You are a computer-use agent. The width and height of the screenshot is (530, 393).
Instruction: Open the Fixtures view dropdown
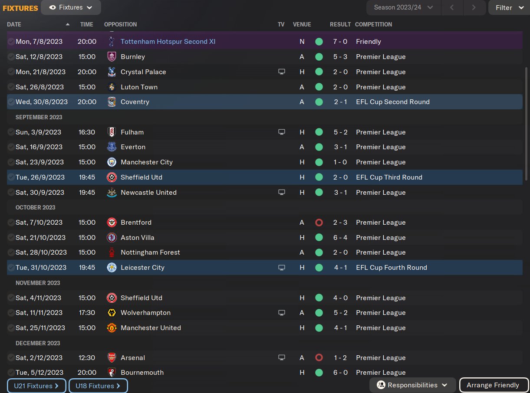pos(71,7)
